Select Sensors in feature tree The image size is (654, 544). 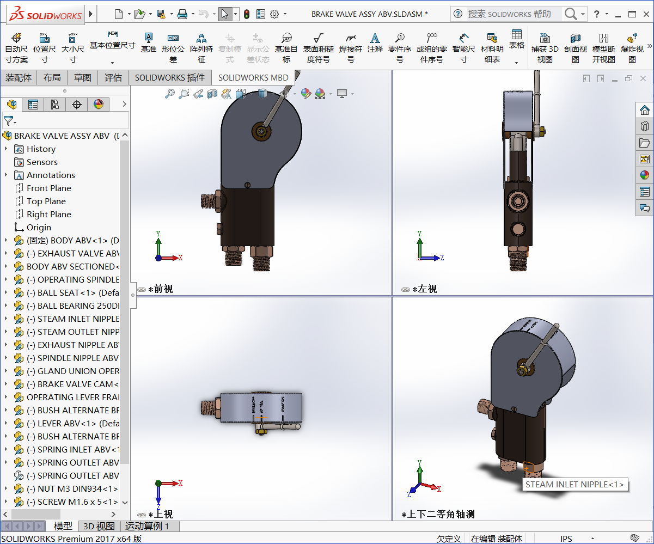[42, 162]
